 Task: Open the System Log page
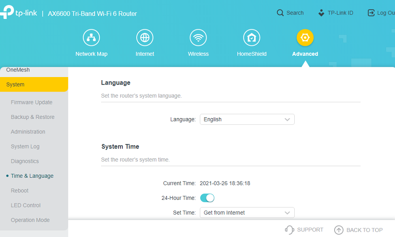(x=25, y=146)
